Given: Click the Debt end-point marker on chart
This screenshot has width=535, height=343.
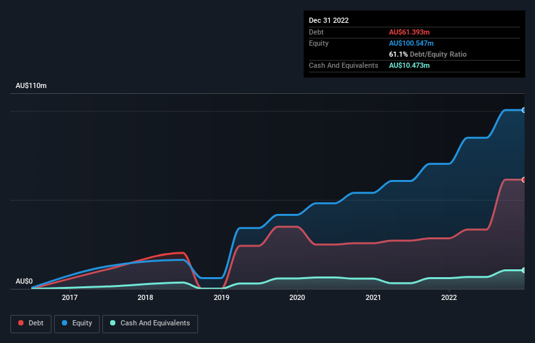Looking at the screenshot, I should pos(524,179).
